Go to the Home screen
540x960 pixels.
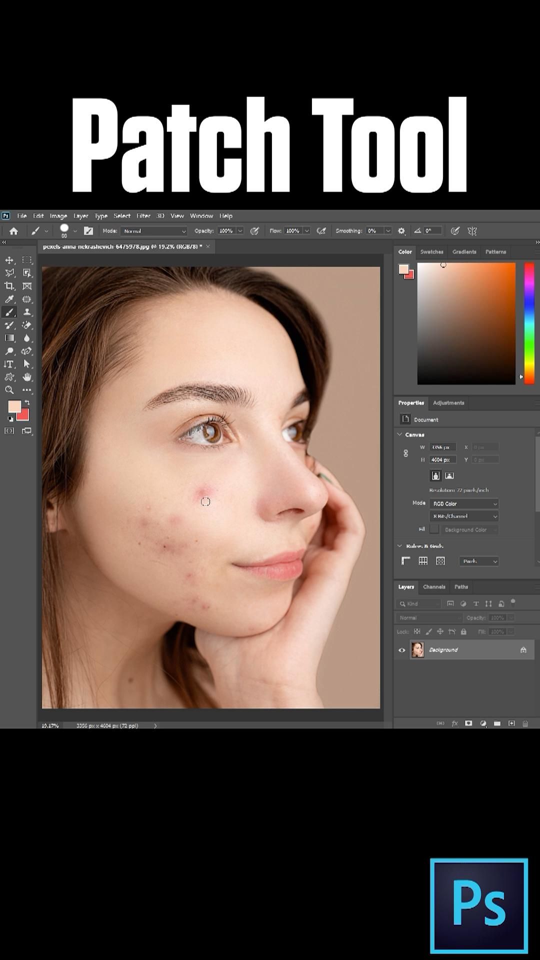pos(13,231)
